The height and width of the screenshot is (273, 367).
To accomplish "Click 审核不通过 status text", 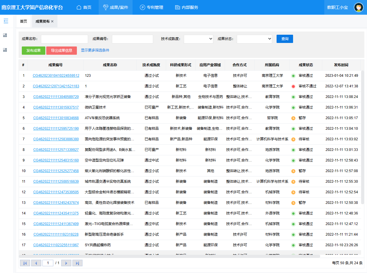I will pos(308,86).
